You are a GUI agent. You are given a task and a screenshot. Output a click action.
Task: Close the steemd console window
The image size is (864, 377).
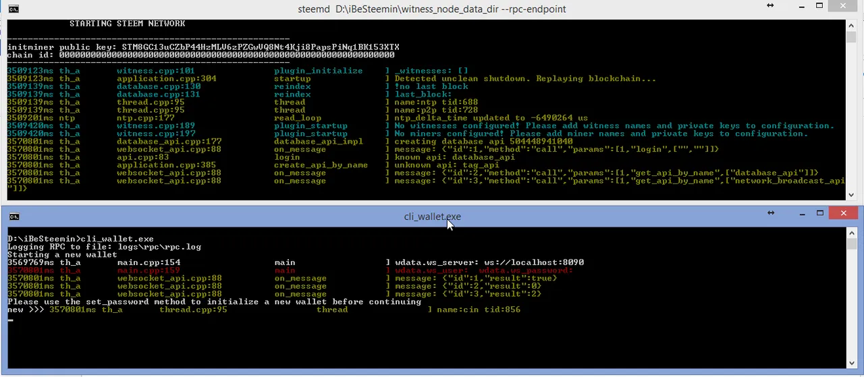(x=843, y=6)
